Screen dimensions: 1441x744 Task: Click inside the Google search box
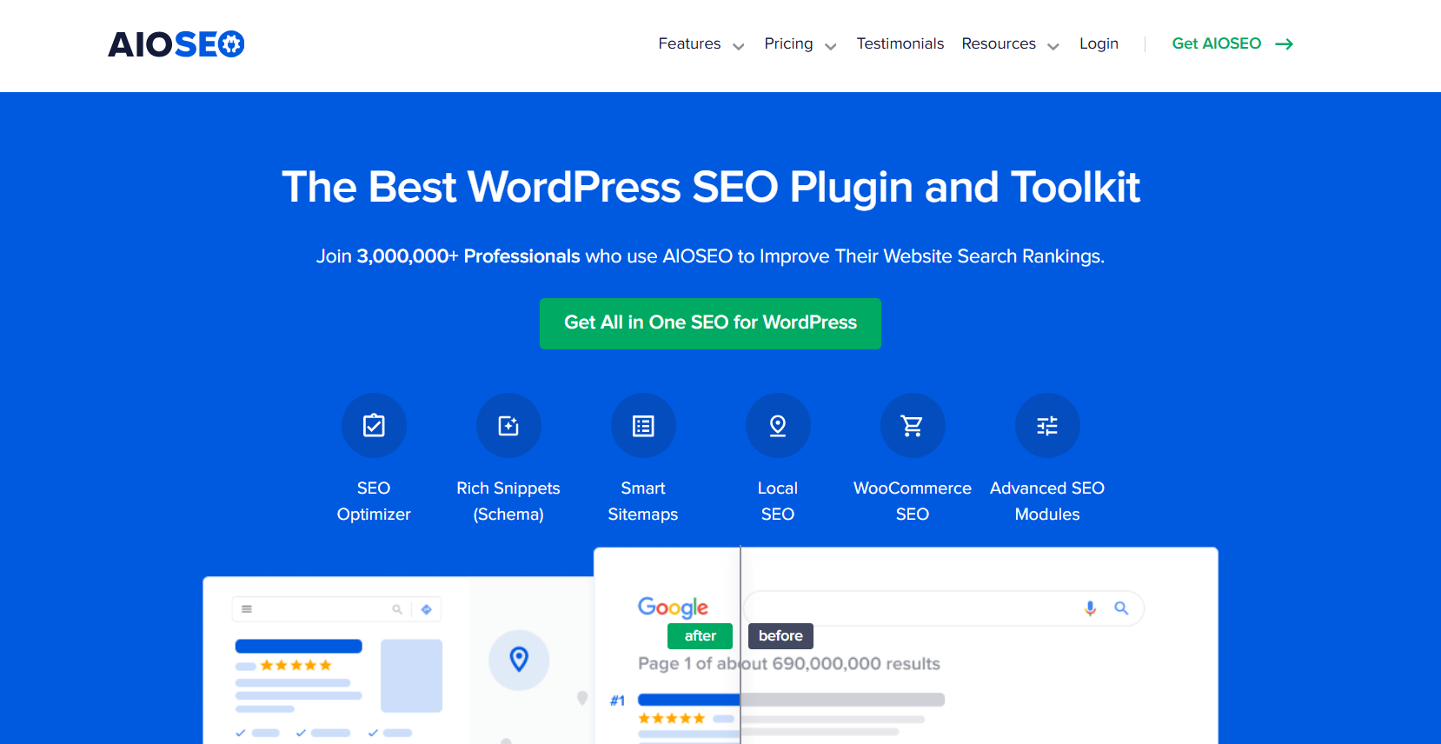[913, 608]
